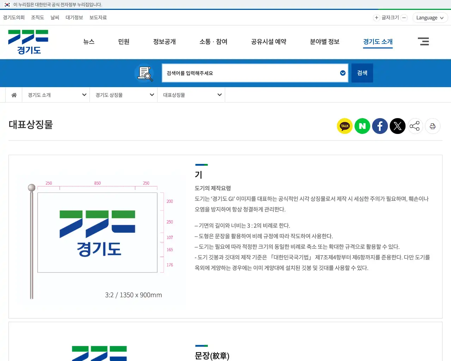Open the hamburger full menu
The image size is (451, 361).
pos(423,42)
